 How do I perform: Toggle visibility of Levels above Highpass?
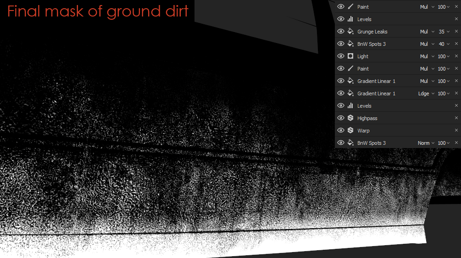click(340, 105)
